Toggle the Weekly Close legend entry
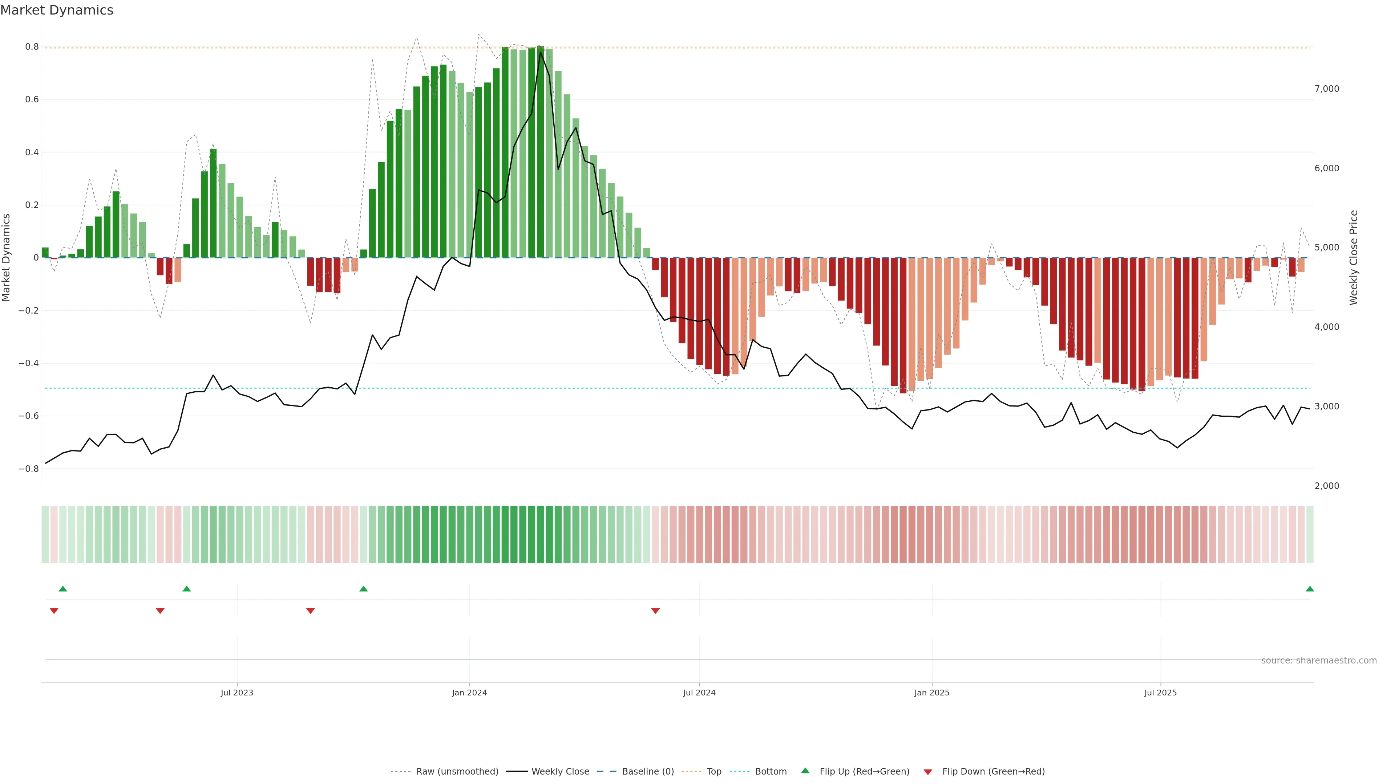This screenshot has width=1395, height=784. 560,772
